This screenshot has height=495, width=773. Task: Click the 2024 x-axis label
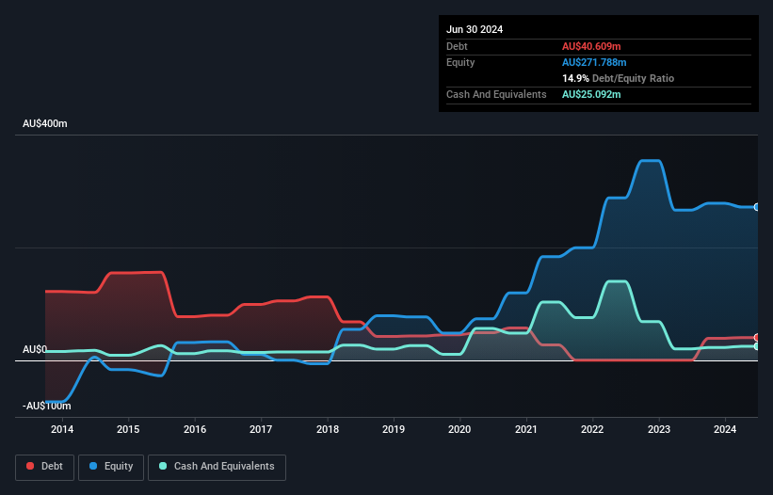pos(725,429)
